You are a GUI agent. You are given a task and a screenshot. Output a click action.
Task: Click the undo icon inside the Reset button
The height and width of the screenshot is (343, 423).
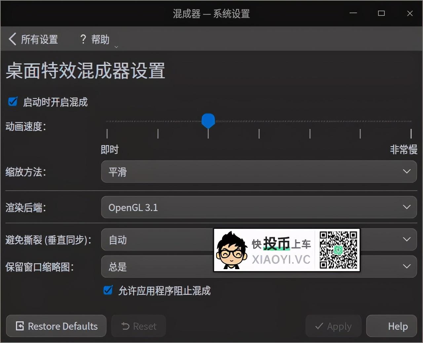coord(125,326)
